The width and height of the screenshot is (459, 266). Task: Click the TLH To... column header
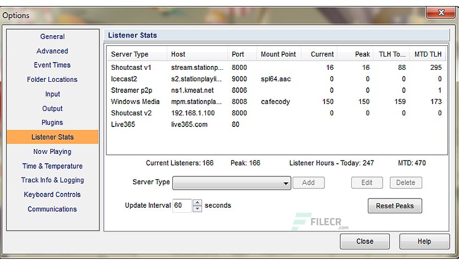pyautogui.click(x=391, y=54)
